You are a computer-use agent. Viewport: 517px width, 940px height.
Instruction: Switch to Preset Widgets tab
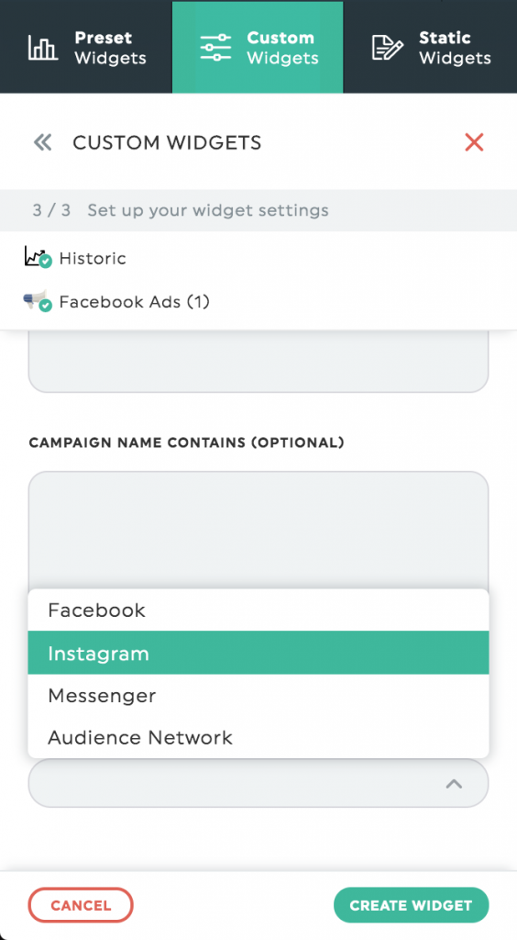click(86, 47)
